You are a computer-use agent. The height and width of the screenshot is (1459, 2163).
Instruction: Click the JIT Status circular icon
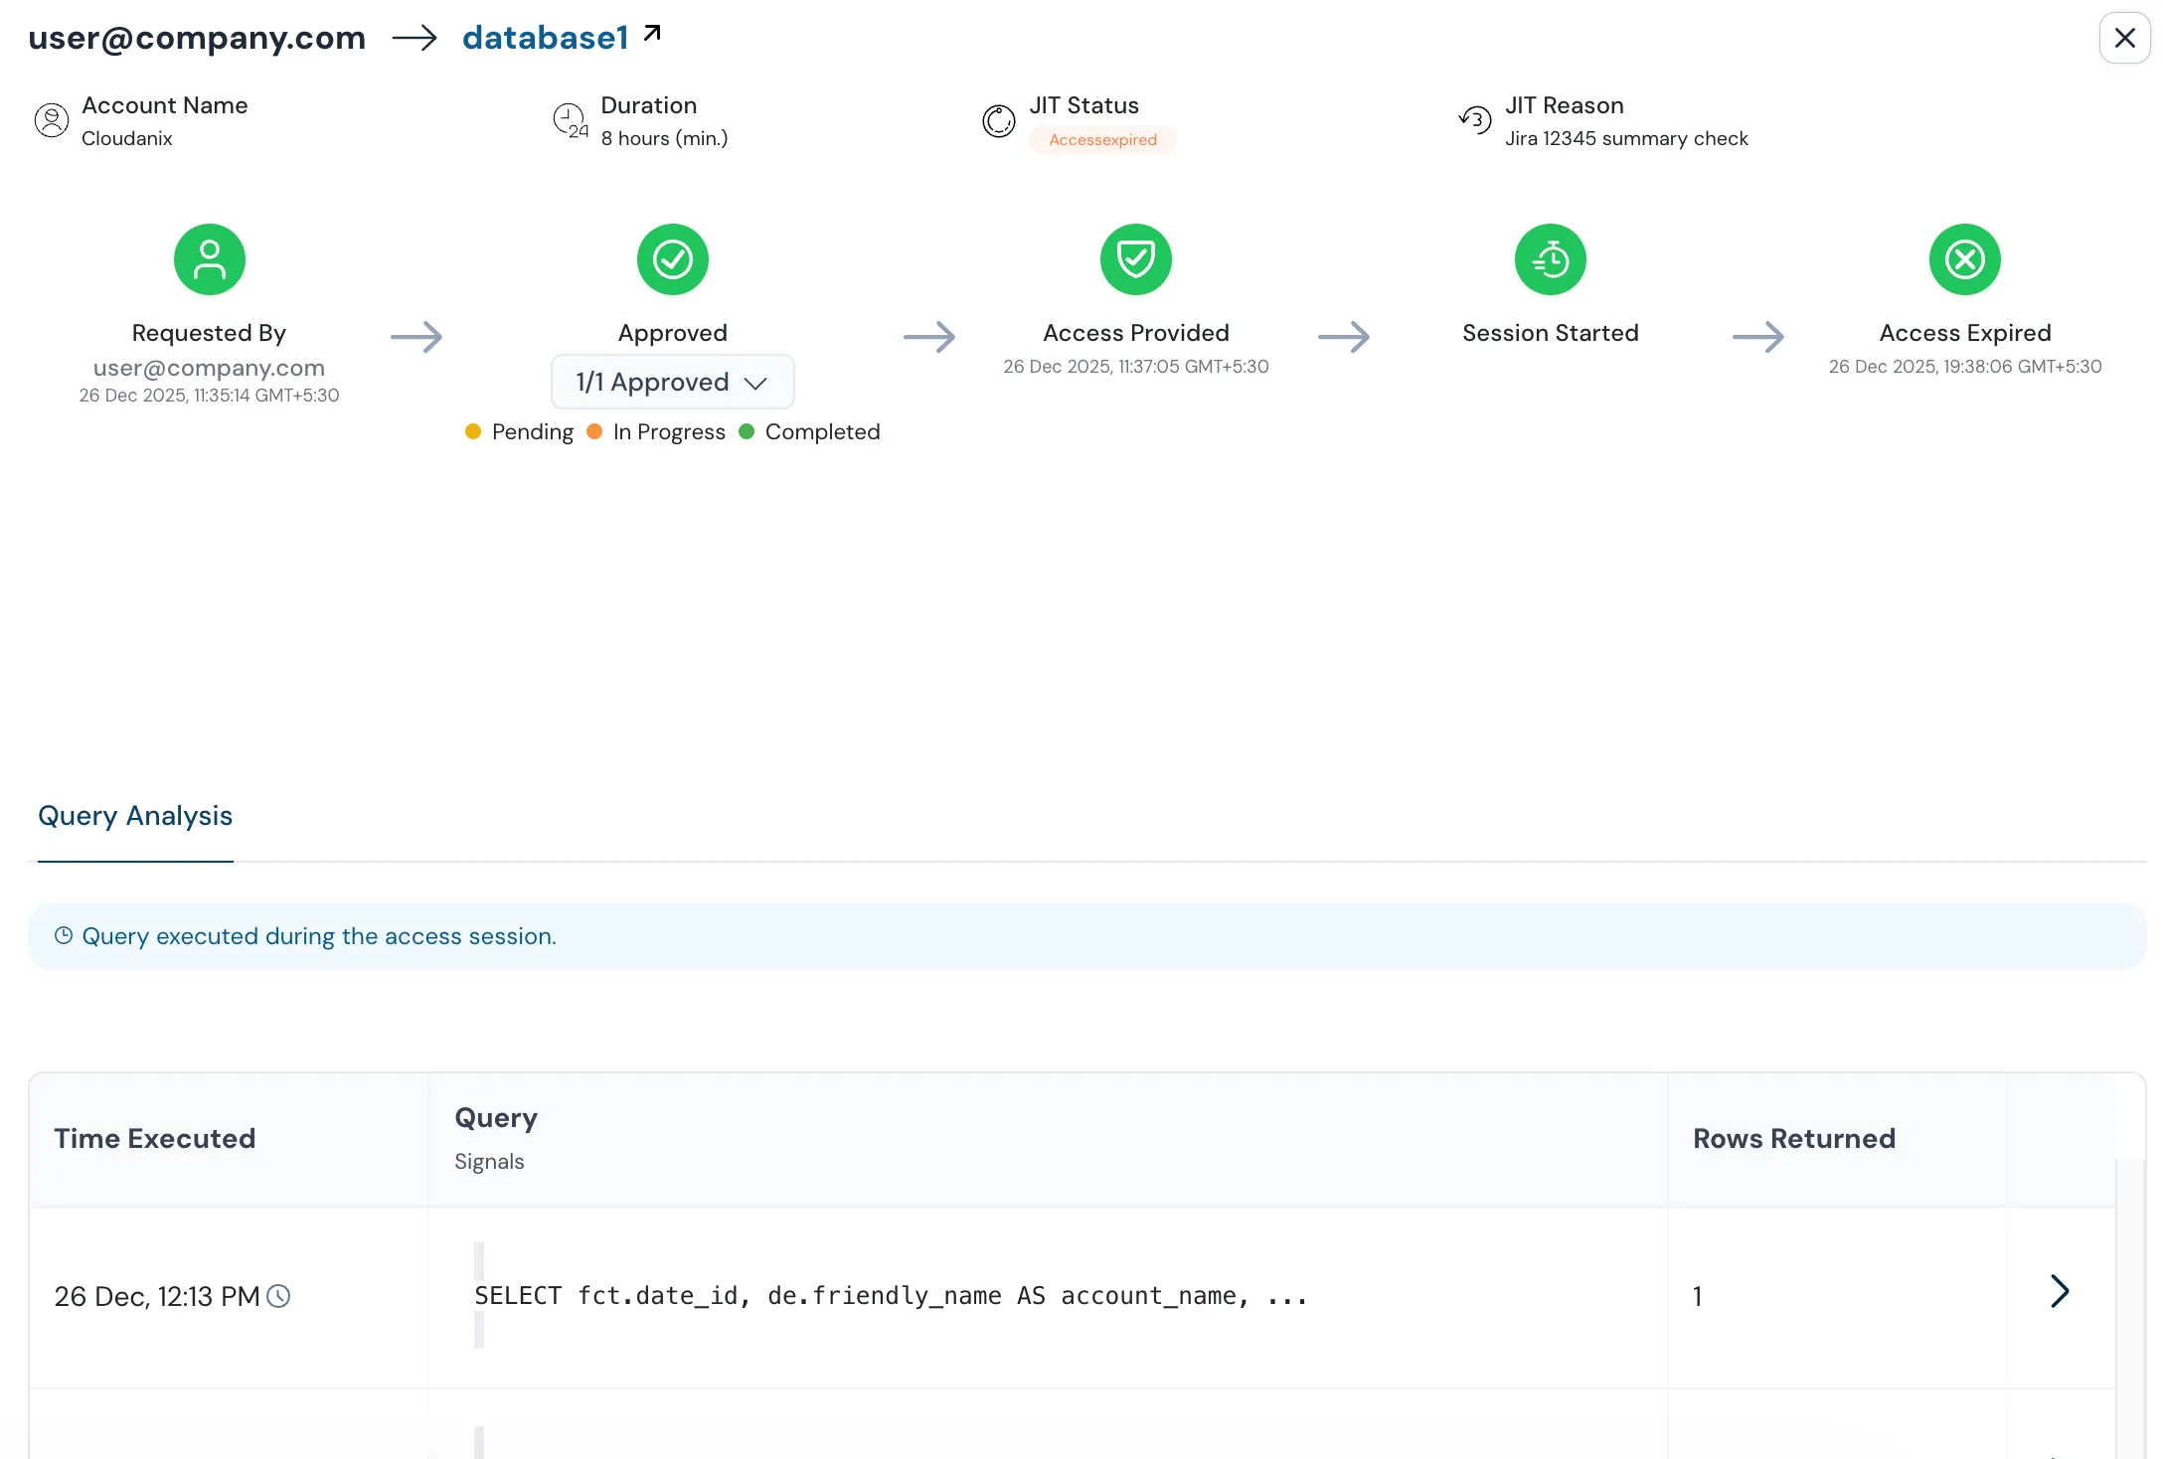tap(998, 120)
